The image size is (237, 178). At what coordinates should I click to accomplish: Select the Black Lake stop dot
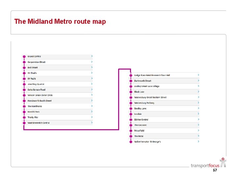tap(131, 92)
